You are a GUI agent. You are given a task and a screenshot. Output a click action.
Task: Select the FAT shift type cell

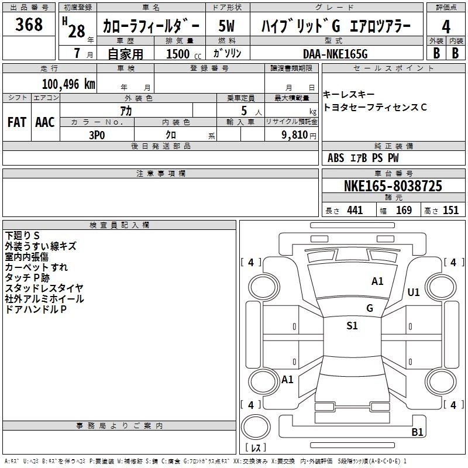tap(17, 122)
